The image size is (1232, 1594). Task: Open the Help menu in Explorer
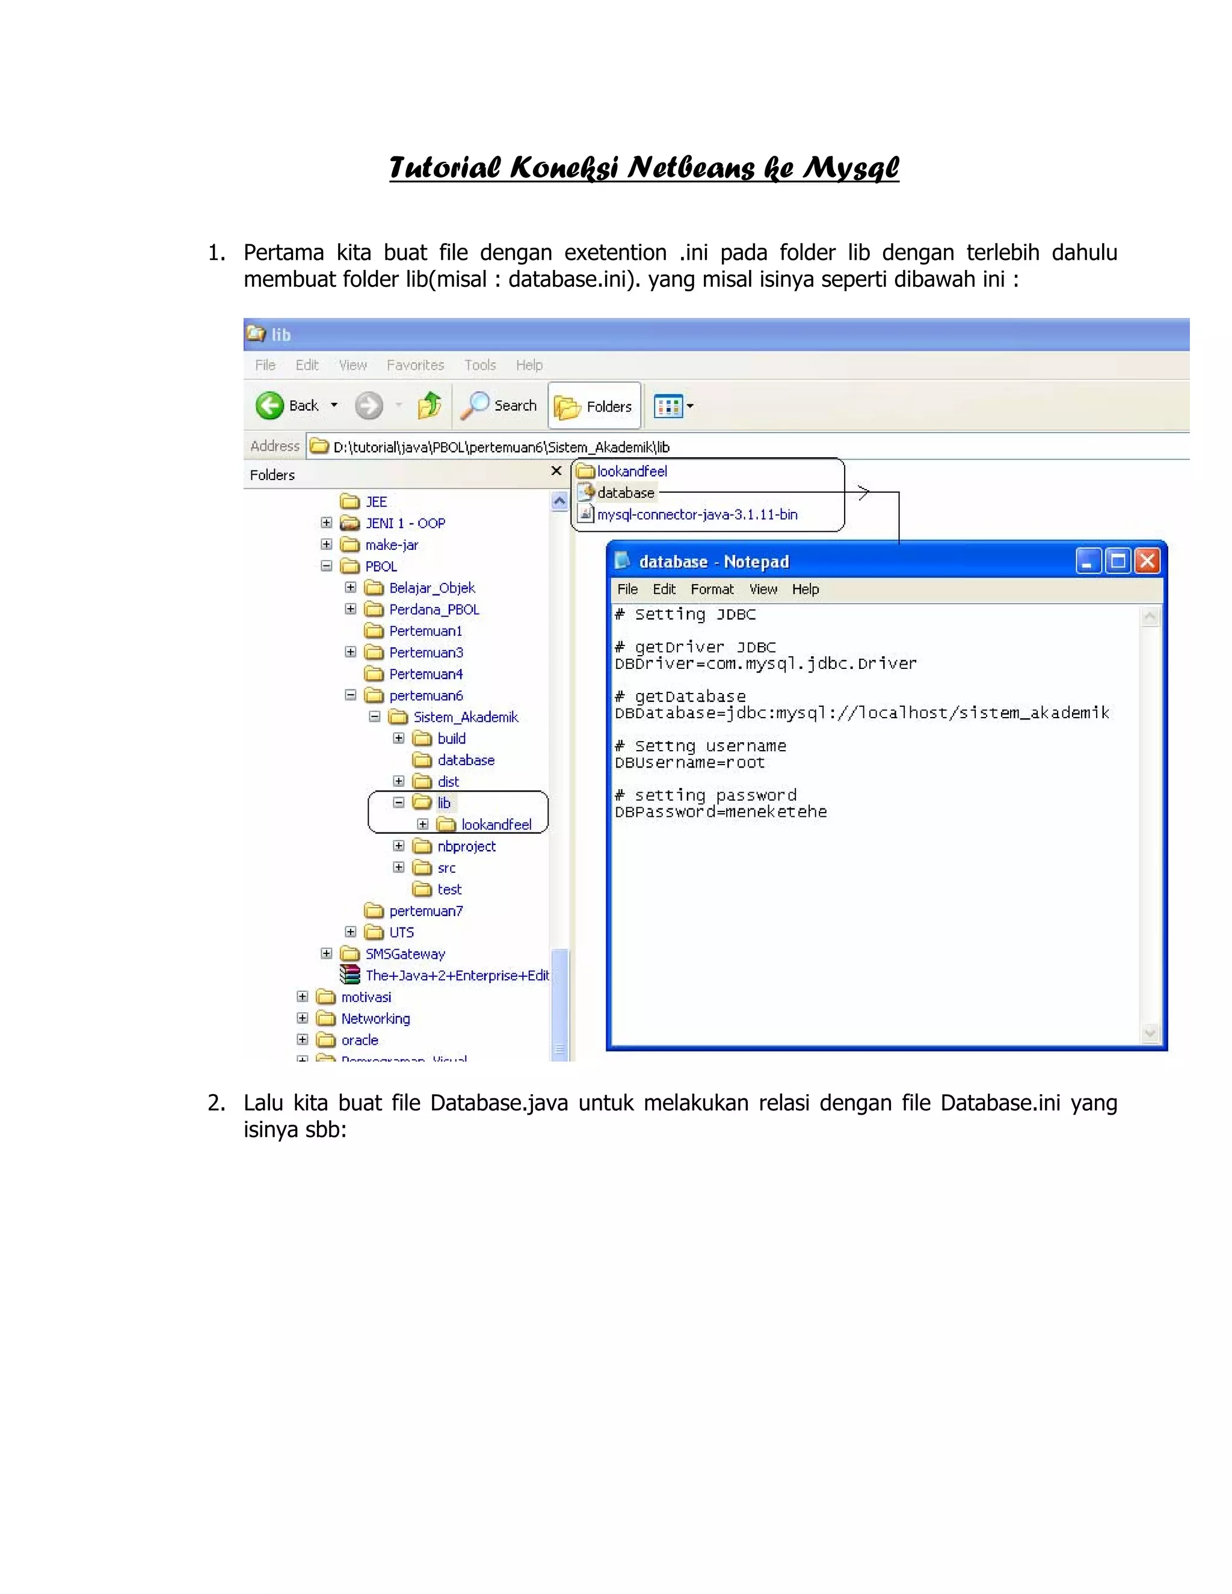[529, 365]
